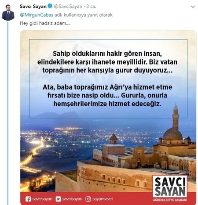Click the Savcı Sayan display name

tap(33, 7)
